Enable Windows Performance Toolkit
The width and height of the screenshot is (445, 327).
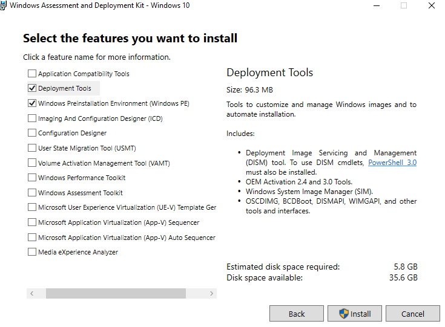coord(32,178)
